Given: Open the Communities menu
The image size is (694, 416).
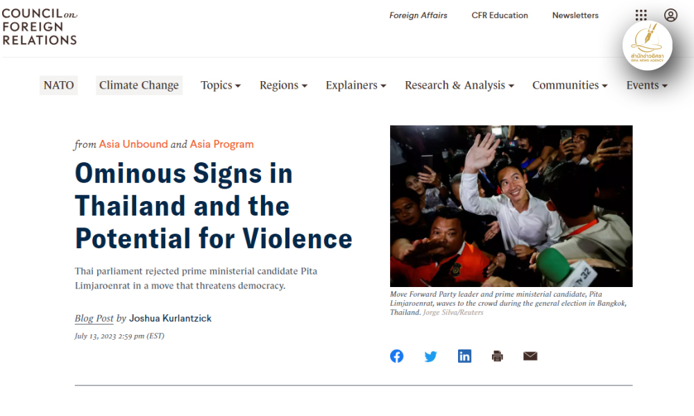Looking at the screenshot, I should (570, 85).
